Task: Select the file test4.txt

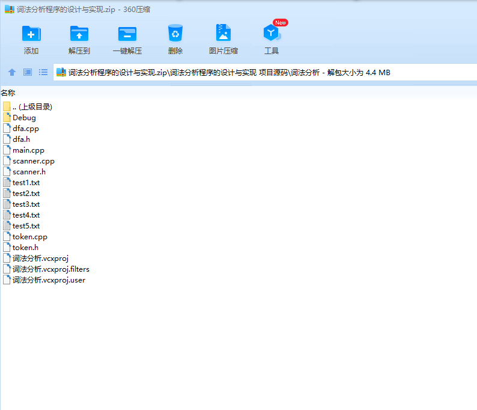Action: (21, 215)
